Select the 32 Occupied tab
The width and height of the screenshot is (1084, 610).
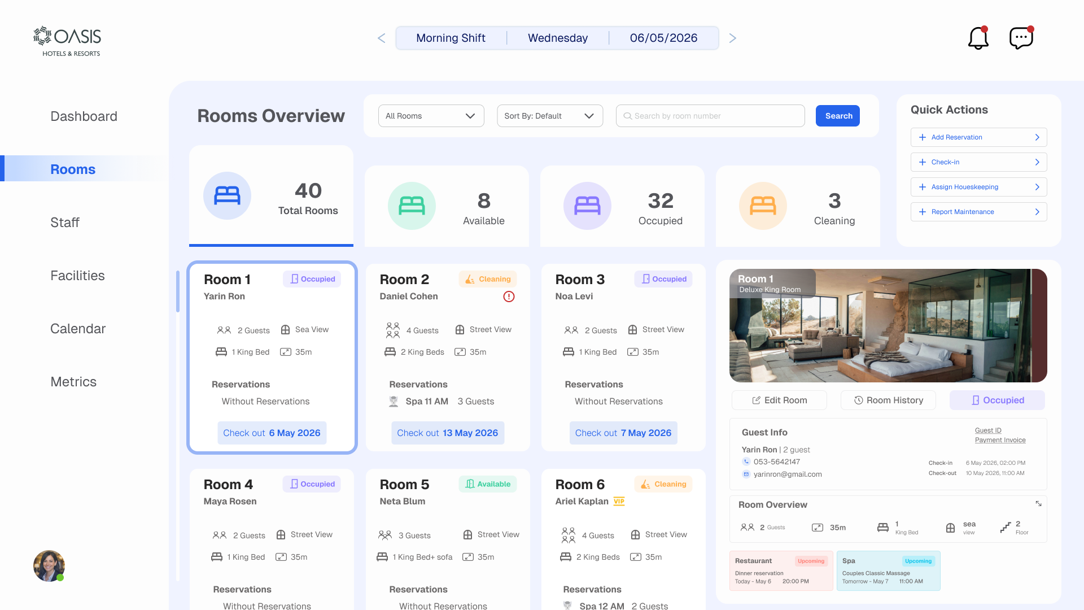click(x=622, y=206)
